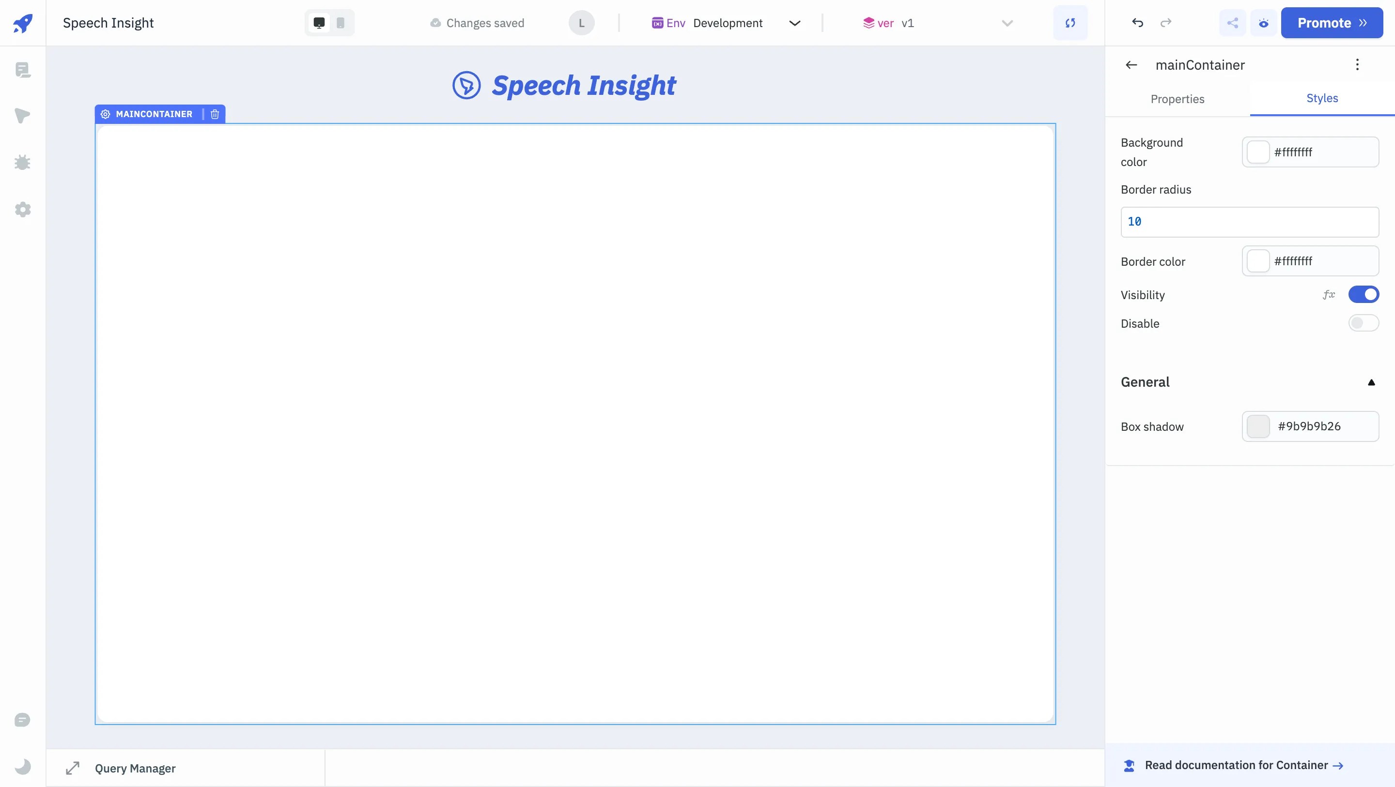The height and width of the screenshot is (787, 1395).
Task: Open the Inspector in the left sidebar
Action: point(23,116)
